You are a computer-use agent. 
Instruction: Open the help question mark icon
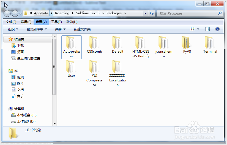point(217,29)
